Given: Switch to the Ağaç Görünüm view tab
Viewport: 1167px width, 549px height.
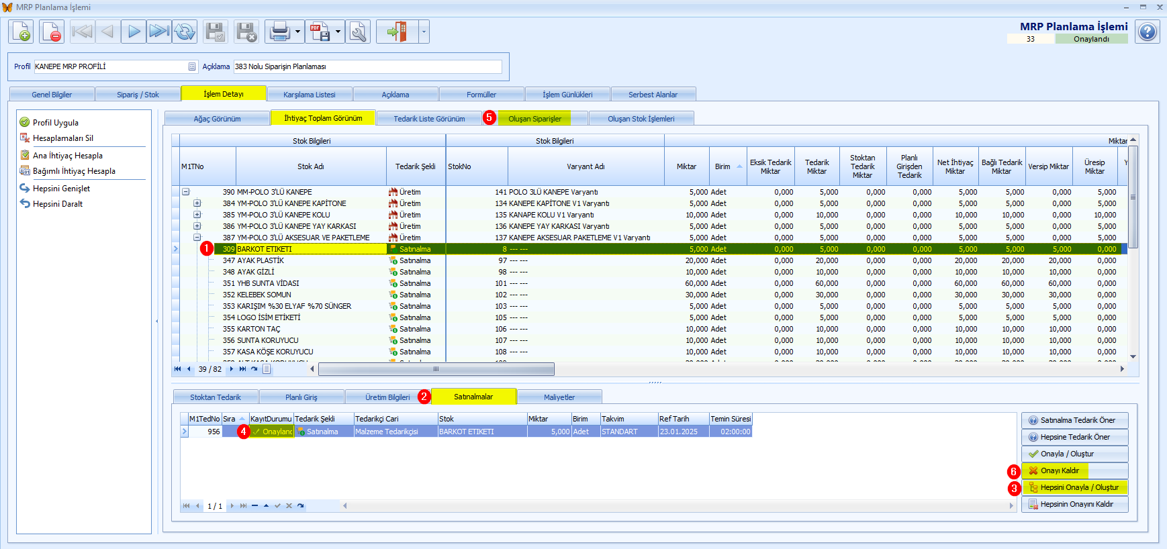Looking at the screenshot, I should click(x=217, y=119).
